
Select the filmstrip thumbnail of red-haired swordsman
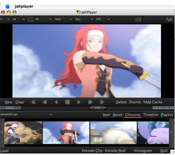click(x=66, y=133)
